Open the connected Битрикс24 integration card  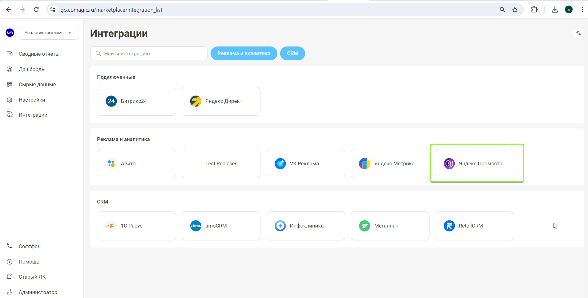tap(136, 101)
